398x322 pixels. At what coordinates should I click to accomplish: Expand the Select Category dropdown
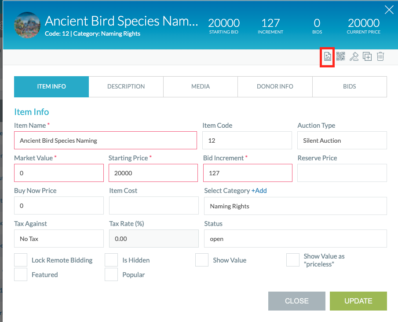click(x=295, y=206)
